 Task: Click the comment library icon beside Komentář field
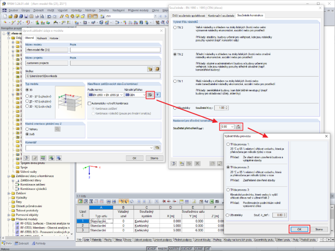[x=157, y=148]
